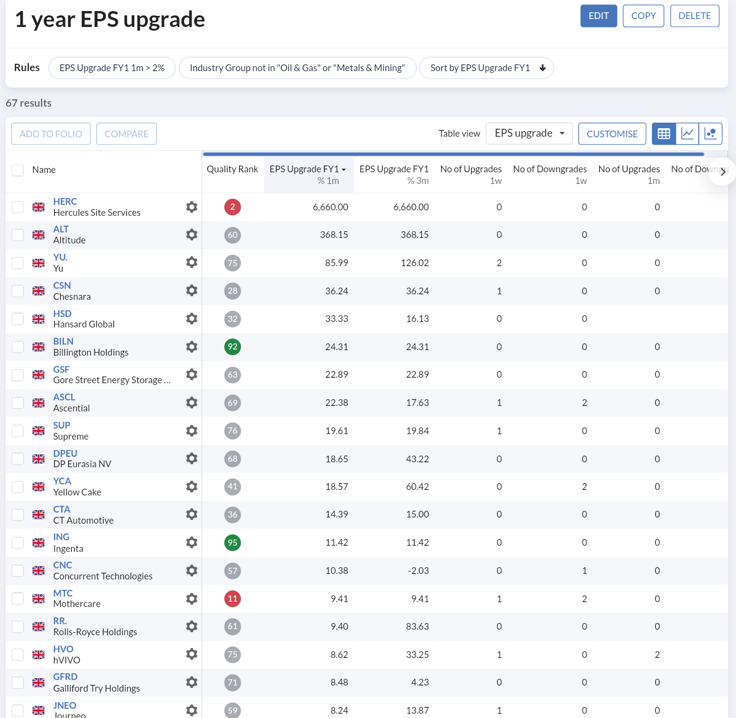736x718 pixels.
Task: Click the green 95 rank badge for Ingenta
Action: point(232,543)
